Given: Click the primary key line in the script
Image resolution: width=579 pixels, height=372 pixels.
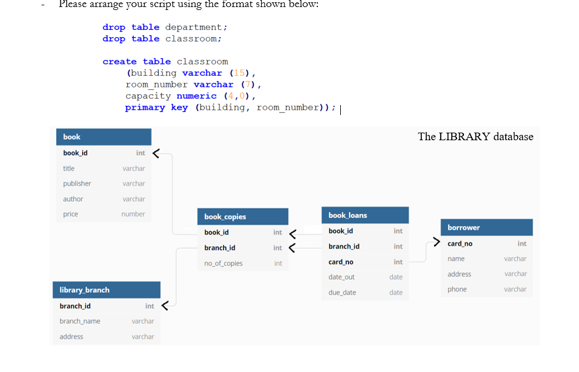Looking at the screenshot, I should pyautogui.click(x=229, y=107).
